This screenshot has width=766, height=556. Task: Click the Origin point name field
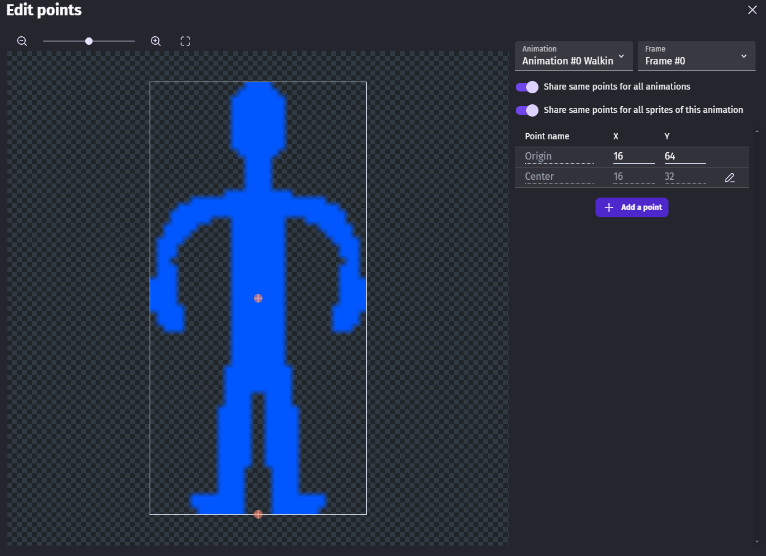[559, 156]
